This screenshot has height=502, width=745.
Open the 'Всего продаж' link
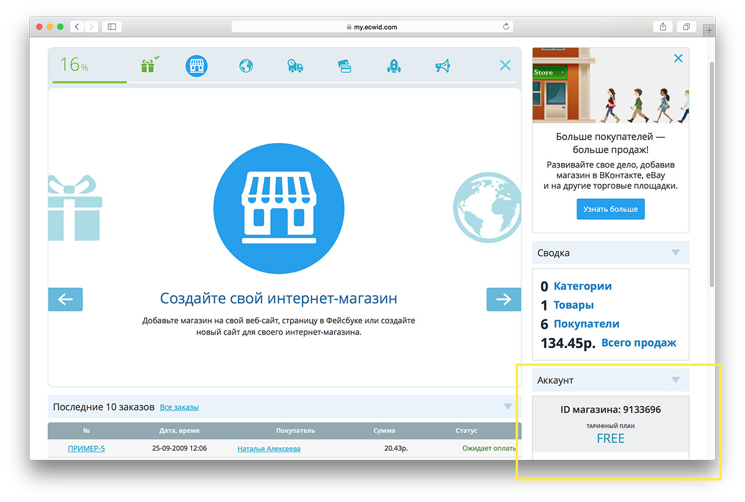pyautogui.click(x=639, y=343)
